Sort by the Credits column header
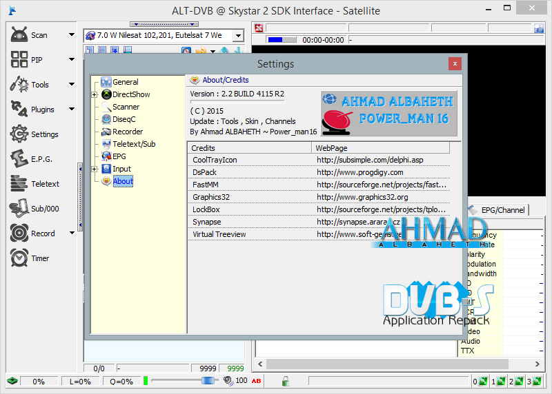 click(249, 148)
